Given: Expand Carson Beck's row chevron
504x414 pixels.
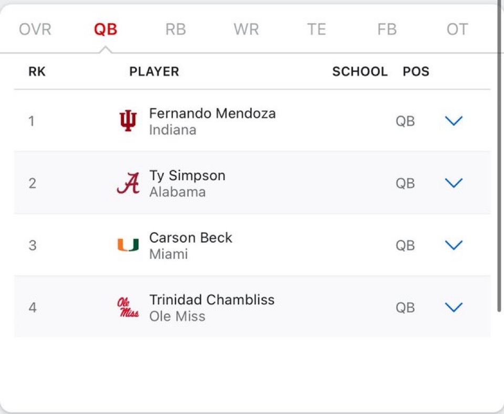Looking at the screenshot, I should coord(453,245).
